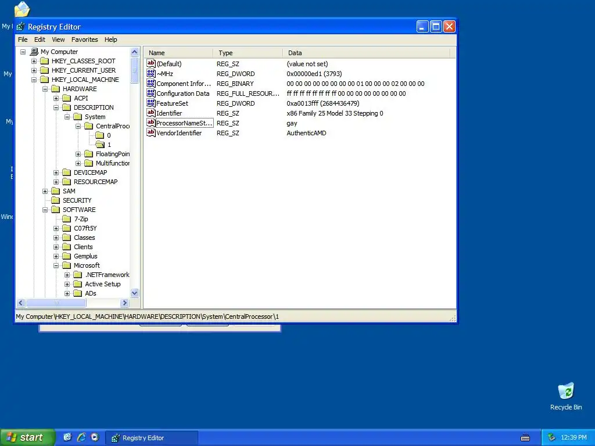Collapse the SOFTWARE key
Image resolution: width=595 pixels, height=446 pixels.
click(45, 210)
